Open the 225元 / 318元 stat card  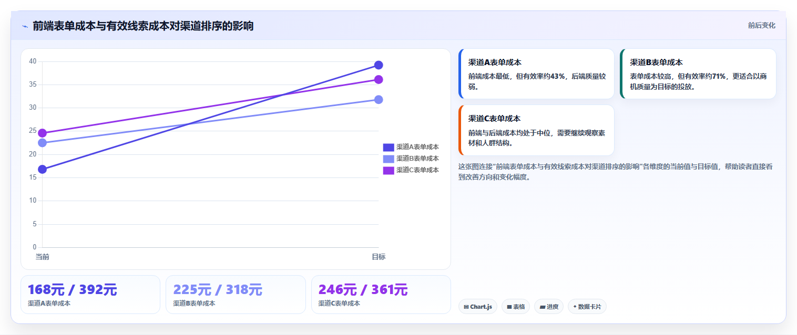236,295
